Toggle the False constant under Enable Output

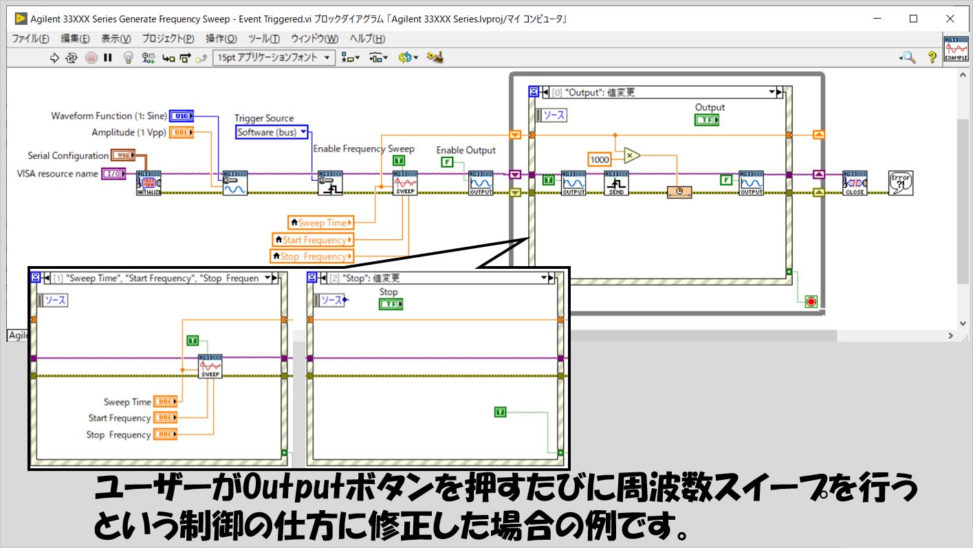[448, 162]
